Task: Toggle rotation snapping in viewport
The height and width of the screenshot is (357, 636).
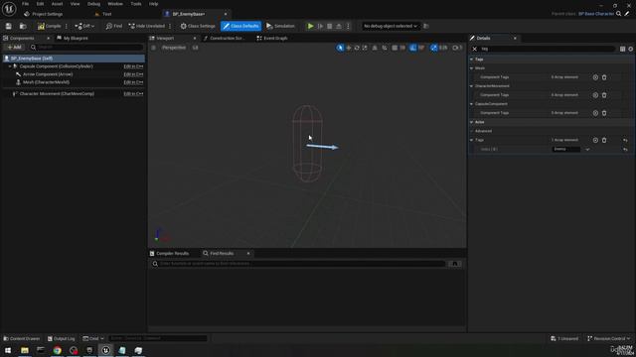Action: [x=412, y=48]
